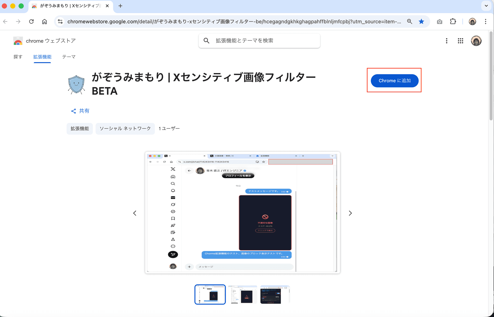Image resolution: width=494 pixels, height=317 pixels.
Task: Click the Chrome forward arrow
Action: click(x=18, y=22)
